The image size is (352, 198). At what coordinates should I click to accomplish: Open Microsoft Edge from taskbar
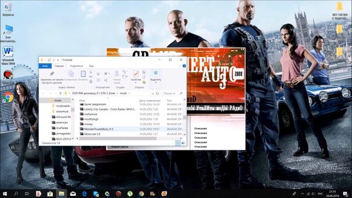(84, 194)
